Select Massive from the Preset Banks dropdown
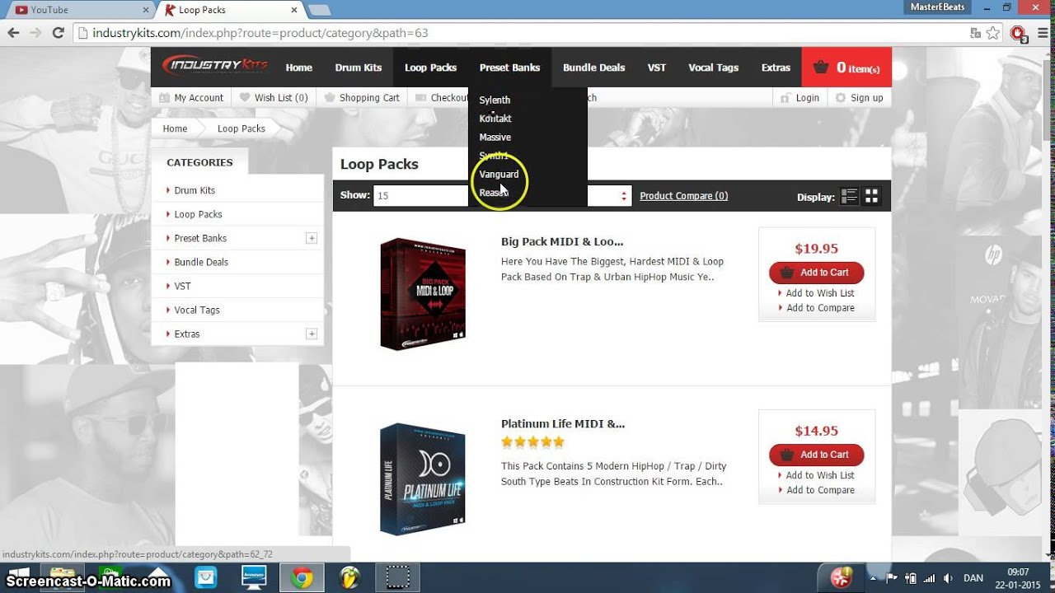The image size is (1055, 593). coord(495,137)
